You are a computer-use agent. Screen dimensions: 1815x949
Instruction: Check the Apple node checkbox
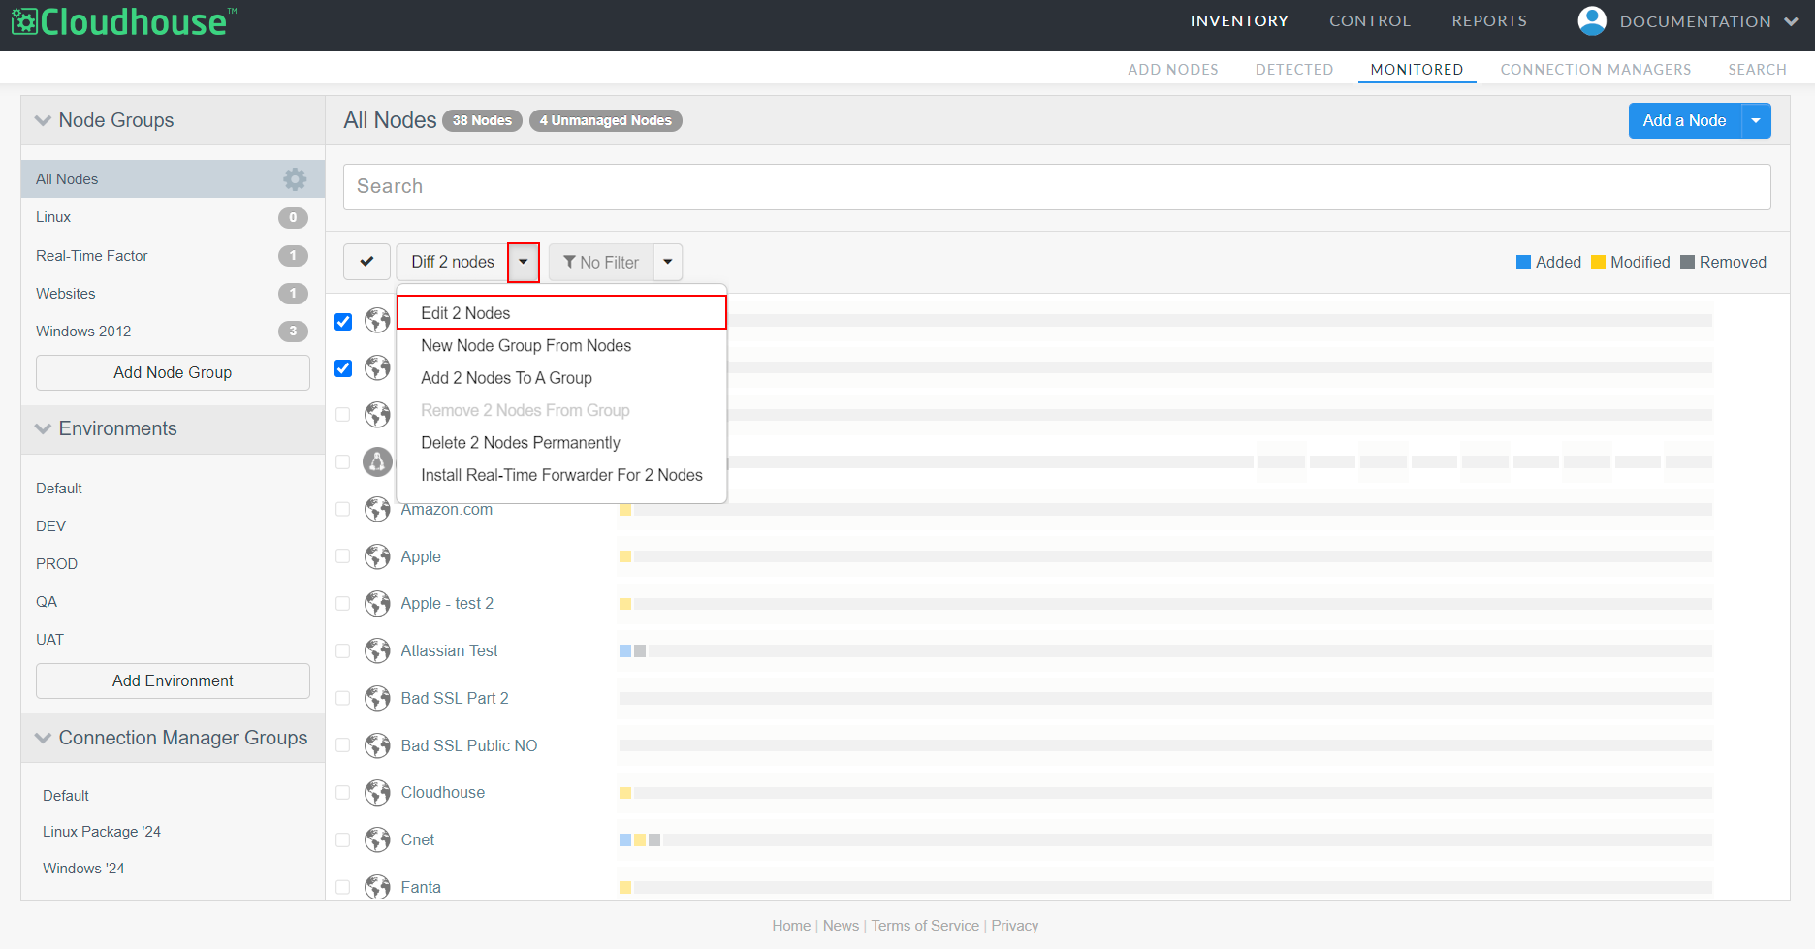tap(343, 556)
